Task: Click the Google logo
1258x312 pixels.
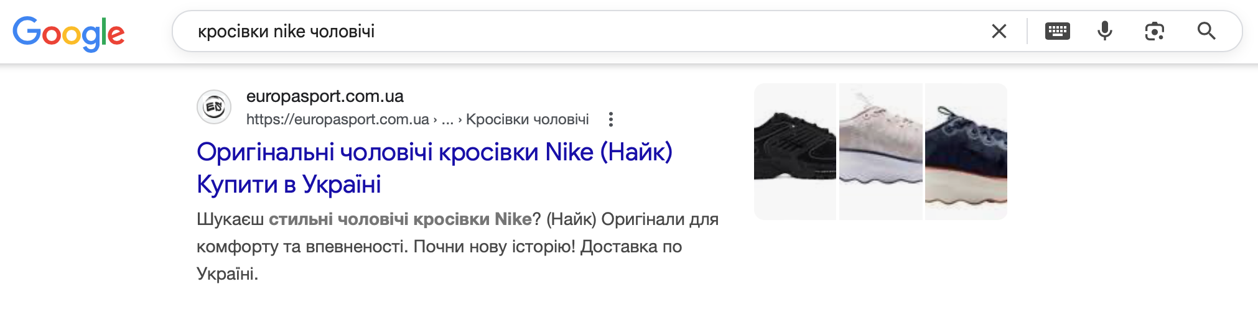Action: pos(68,33)
